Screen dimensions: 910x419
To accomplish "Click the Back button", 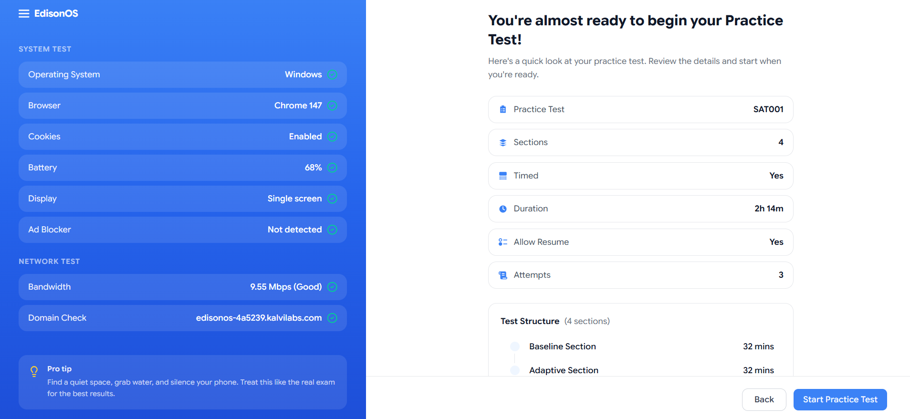I will 764,399.
